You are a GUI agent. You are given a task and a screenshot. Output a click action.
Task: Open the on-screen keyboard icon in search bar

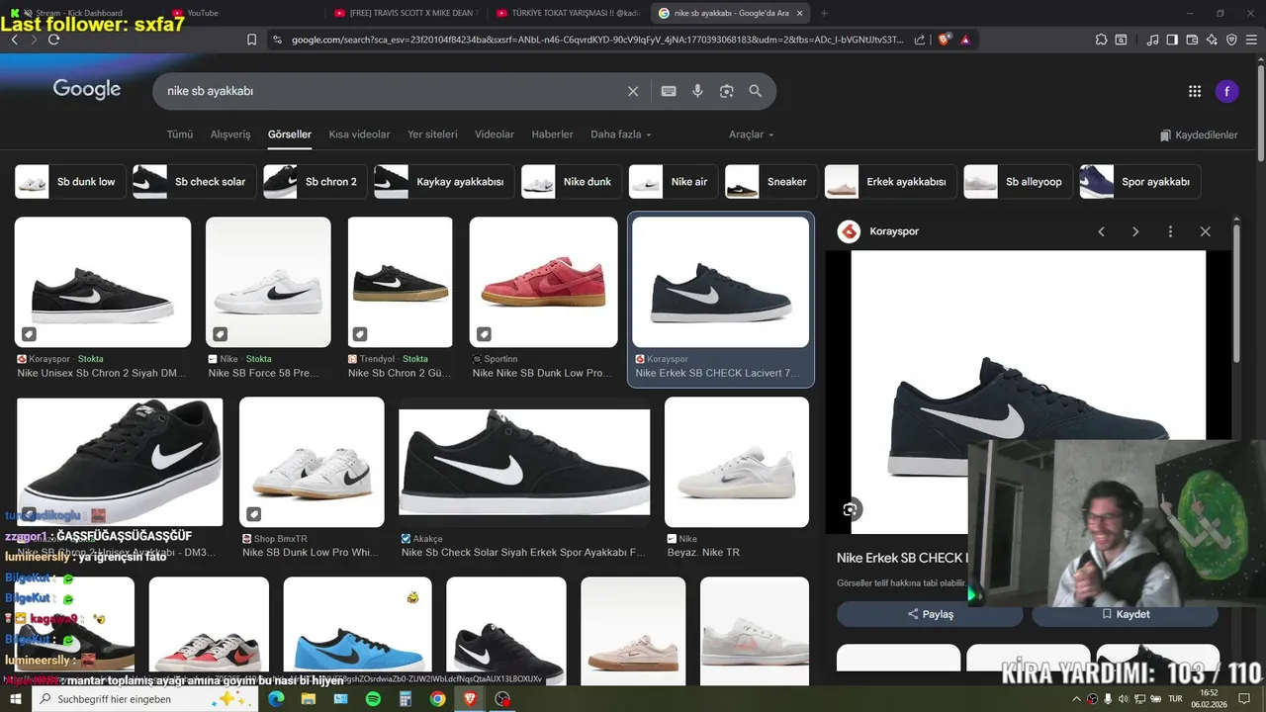pos(669,91)
